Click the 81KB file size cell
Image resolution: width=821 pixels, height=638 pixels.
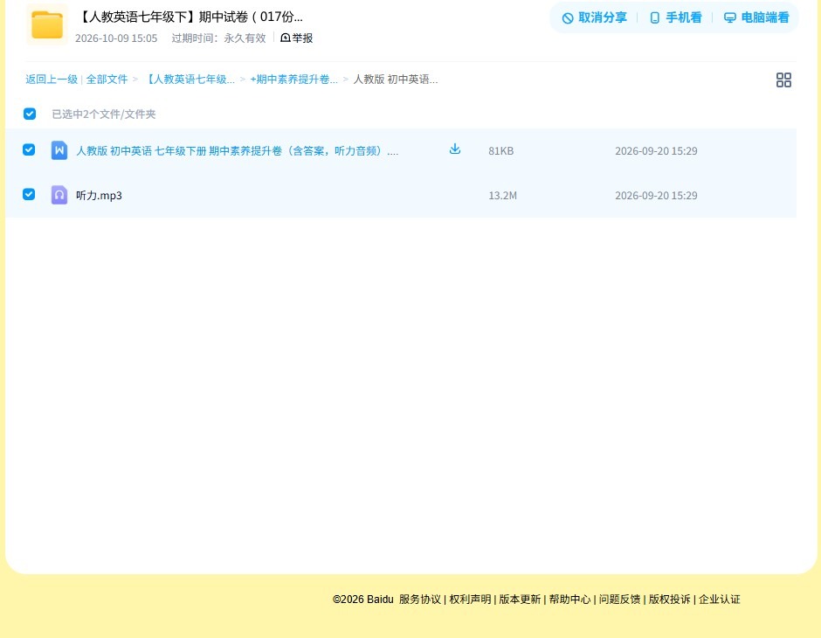pyautogui.click(x=501, y=151)
